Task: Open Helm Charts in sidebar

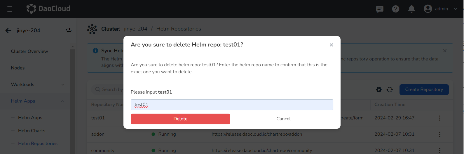Action: click(x=32, y=131)
